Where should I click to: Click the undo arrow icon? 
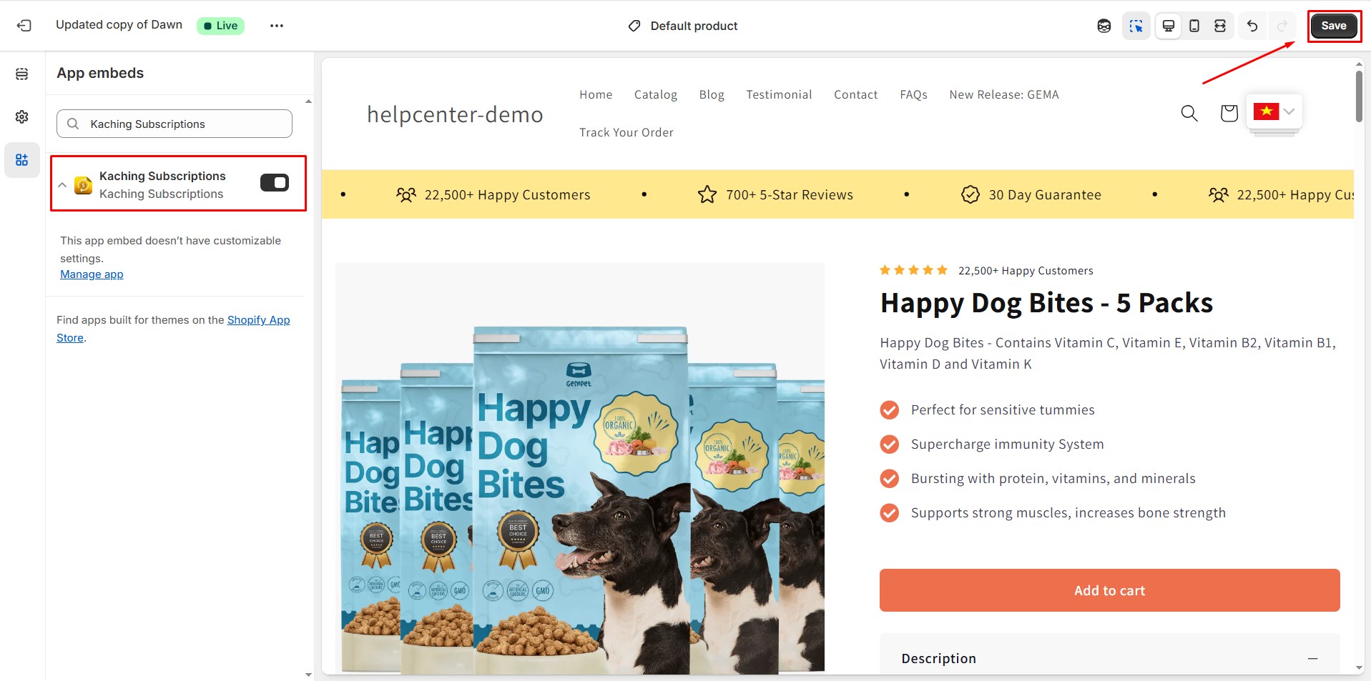pyautogui.click(x=1252, y=26)
